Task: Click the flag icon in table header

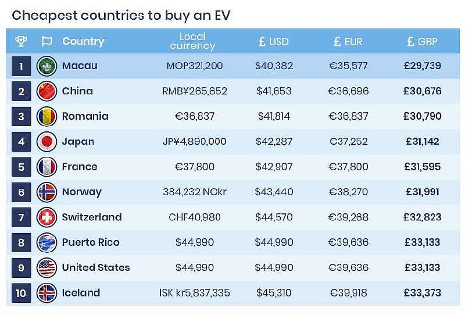Action: coord(46,41)
